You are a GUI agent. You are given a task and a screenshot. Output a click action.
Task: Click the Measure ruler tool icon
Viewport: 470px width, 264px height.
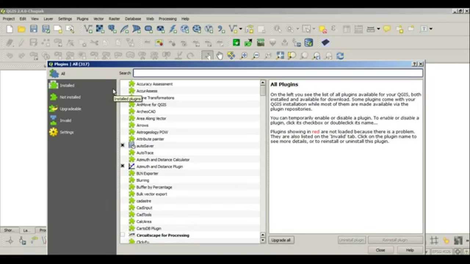tap(371, 29)
